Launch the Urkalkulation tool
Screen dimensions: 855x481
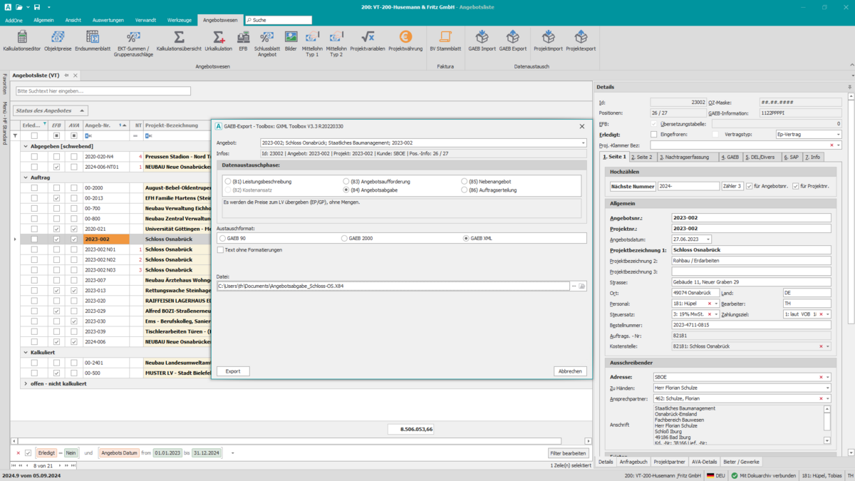[218, 41]
